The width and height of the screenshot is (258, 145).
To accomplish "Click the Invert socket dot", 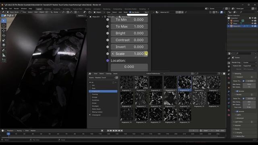I will point(108,47).
